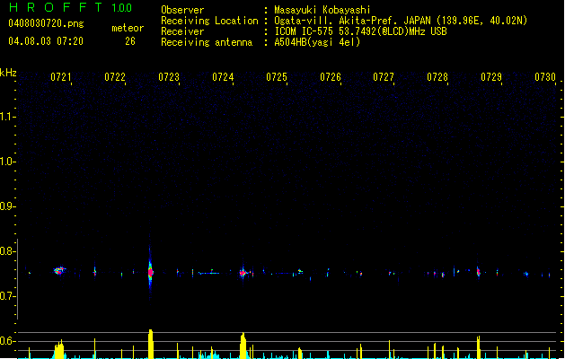Click the Receiving Location label

click(x=209, y=21)
